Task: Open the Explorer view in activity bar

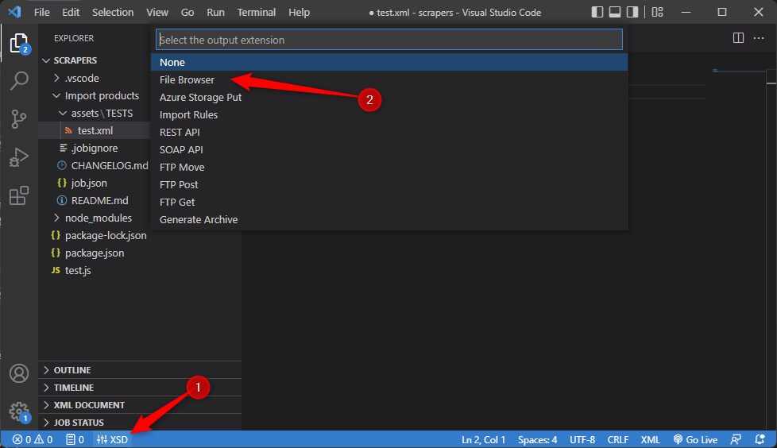Action: coord(19,43)
